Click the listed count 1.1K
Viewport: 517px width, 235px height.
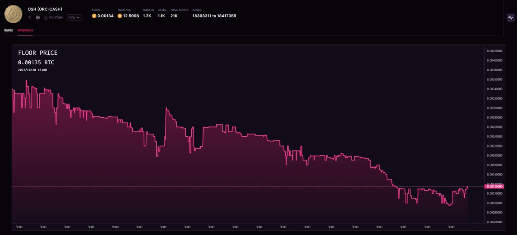(x=162, y=16)
